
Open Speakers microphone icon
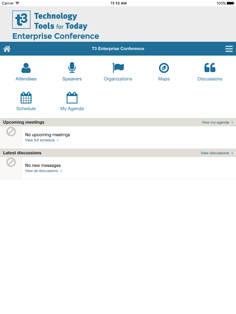[72, 68]
